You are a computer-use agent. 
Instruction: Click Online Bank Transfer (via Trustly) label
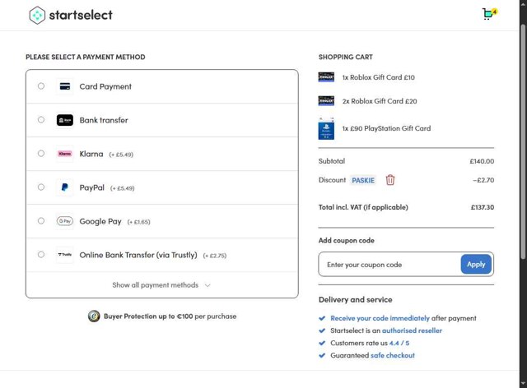[x=138, y=255]
